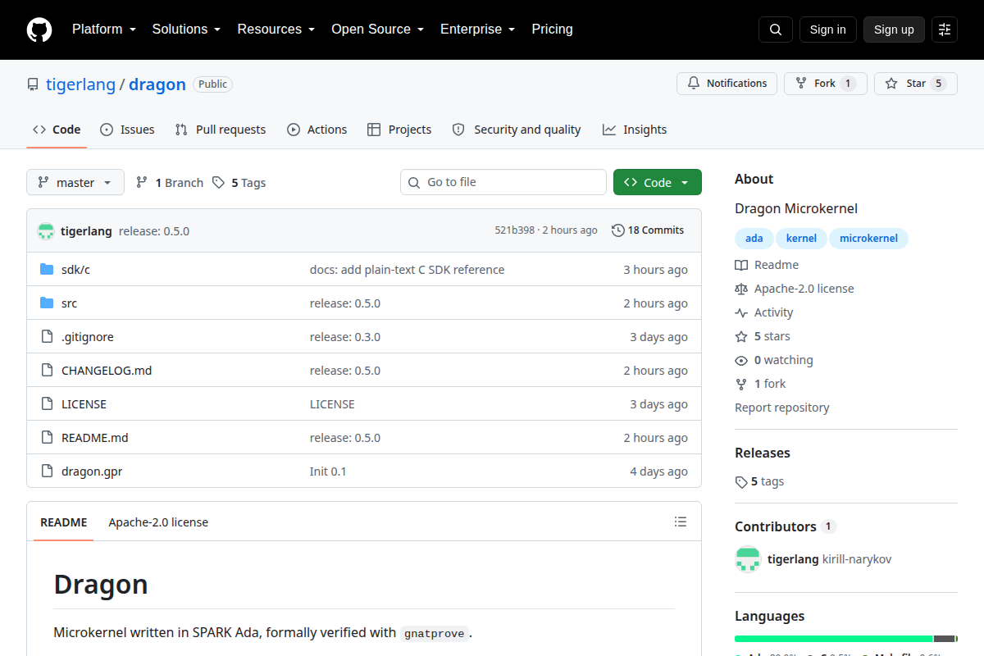
Task: Click the ada topic tag
Action: (x=754, y=239)
